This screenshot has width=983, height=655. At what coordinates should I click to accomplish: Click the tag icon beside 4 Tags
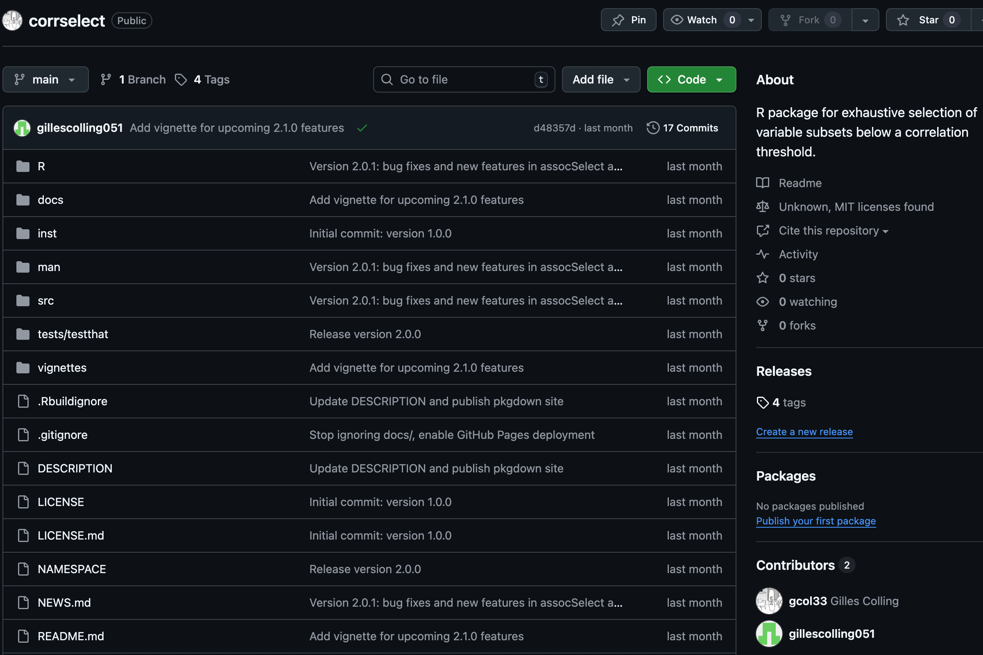coord(181,79)
